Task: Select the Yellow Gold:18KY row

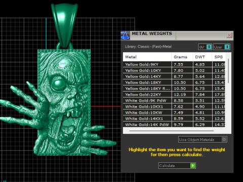Action: click(174, 82)
